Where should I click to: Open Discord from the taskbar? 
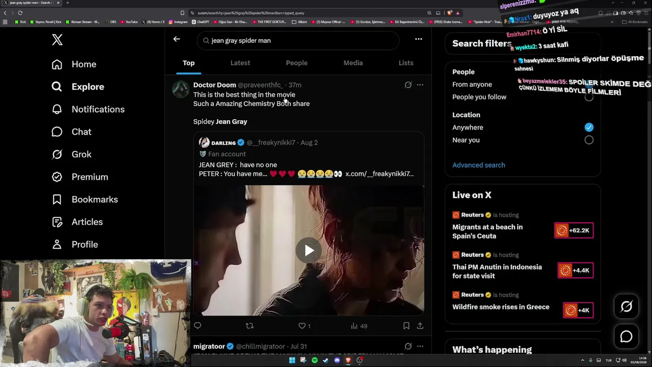(x=337, y=360)
